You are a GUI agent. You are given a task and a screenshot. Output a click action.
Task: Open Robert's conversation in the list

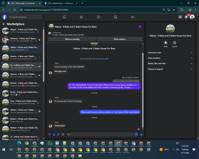click(21, 120)
